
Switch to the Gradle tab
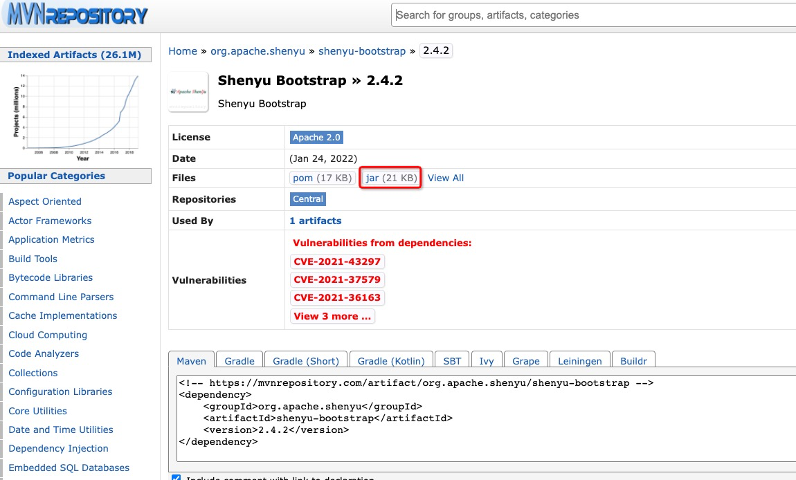pyautogui.click(x=239, y=361)
